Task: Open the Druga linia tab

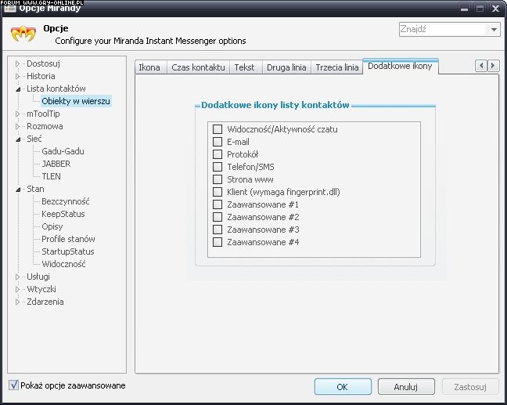Action: [x=286, y=67]
